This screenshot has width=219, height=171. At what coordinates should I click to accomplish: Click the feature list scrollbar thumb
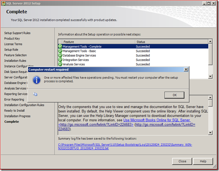click(210, 54)
